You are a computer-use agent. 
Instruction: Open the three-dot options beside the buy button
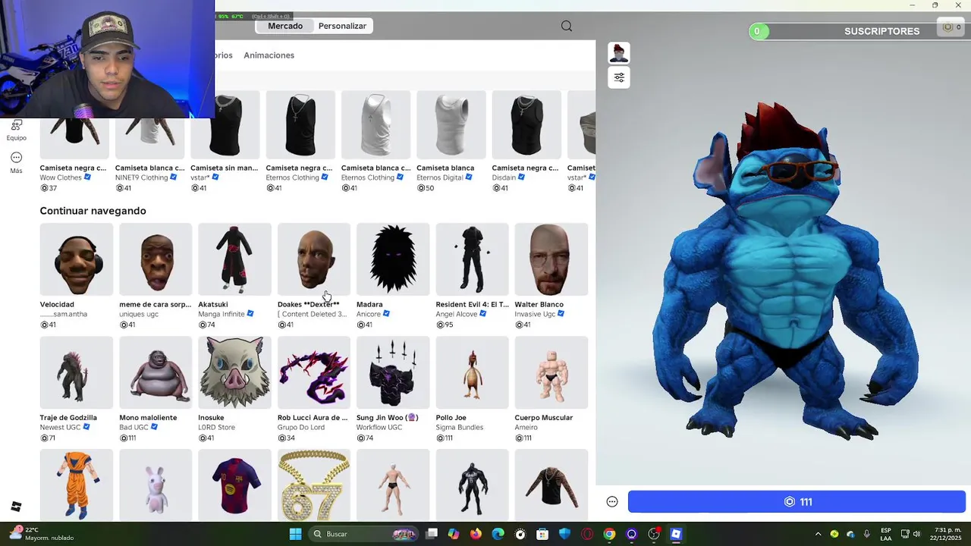point(612,501)
